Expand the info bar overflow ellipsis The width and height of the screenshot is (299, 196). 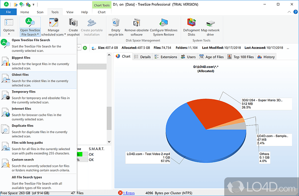288,48
